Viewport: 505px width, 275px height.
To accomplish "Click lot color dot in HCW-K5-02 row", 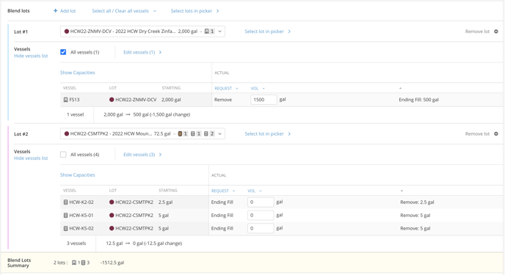I will pos(112,228).
